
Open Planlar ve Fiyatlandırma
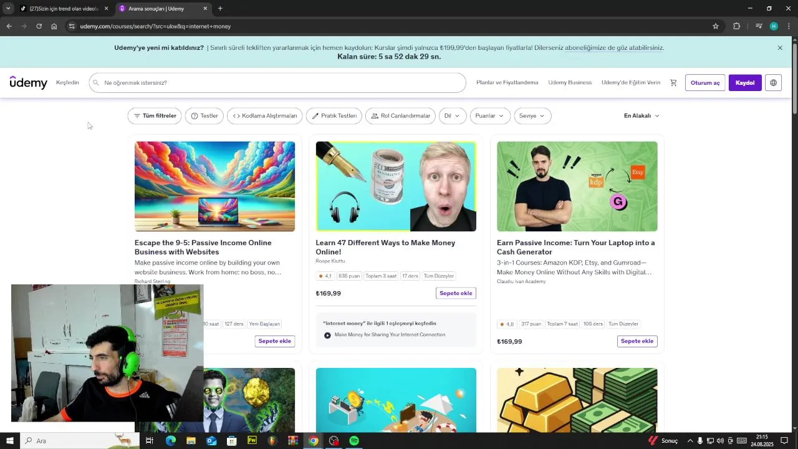click(x=507, y=82)
